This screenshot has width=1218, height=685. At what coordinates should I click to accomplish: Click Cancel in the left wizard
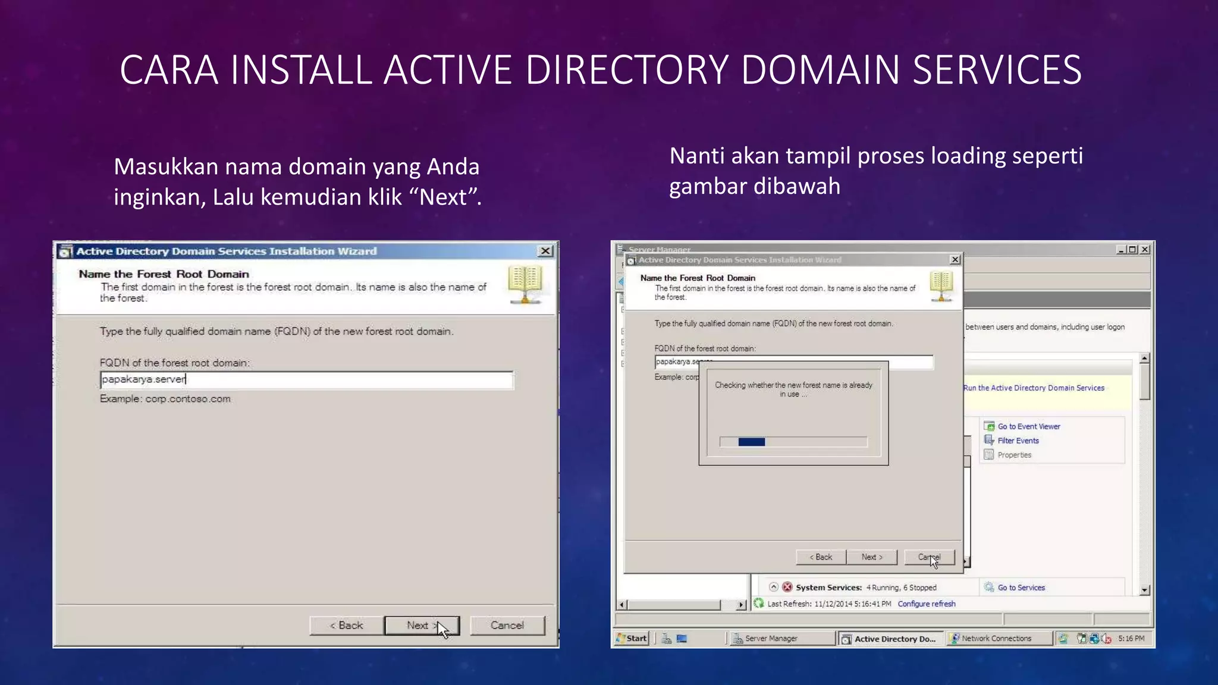pos(507,626)
